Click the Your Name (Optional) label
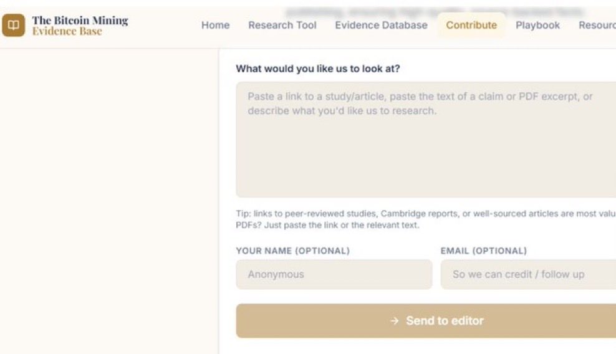The height and width of the screenshot is (354, 616). tap(292, 251)
